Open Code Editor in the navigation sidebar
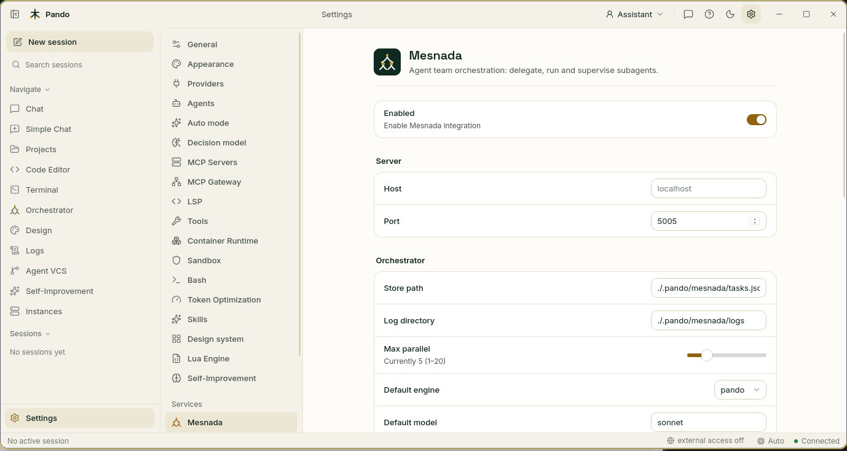 click(80, 169)
